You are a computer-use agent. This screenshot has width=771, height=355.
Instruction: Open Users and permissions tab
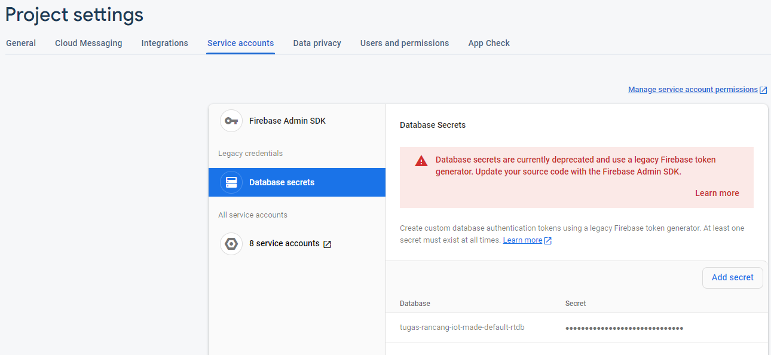tap(405, 43)
